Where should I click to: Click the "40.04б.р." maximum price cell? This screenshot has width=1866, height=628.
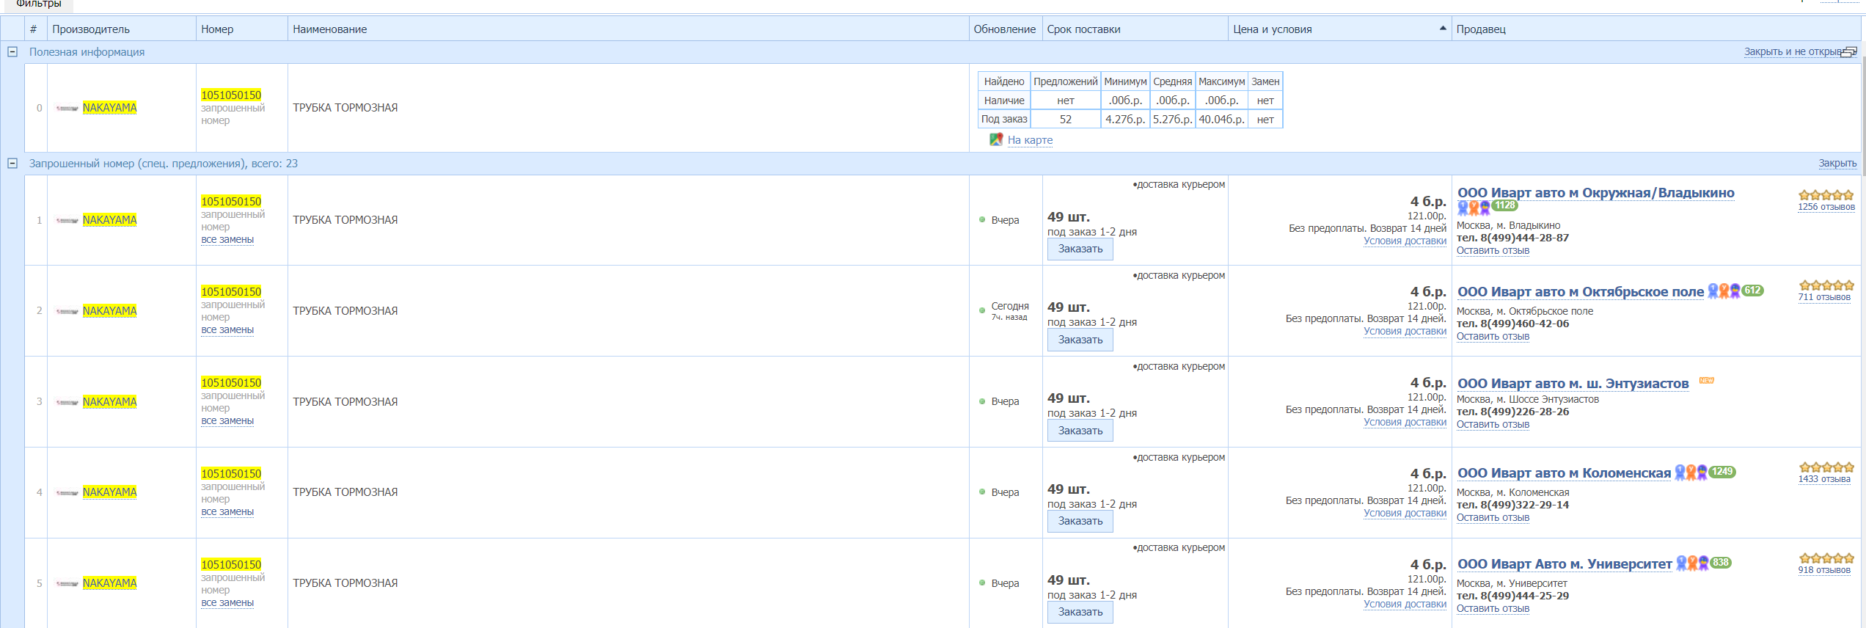tap(1221, 119)
